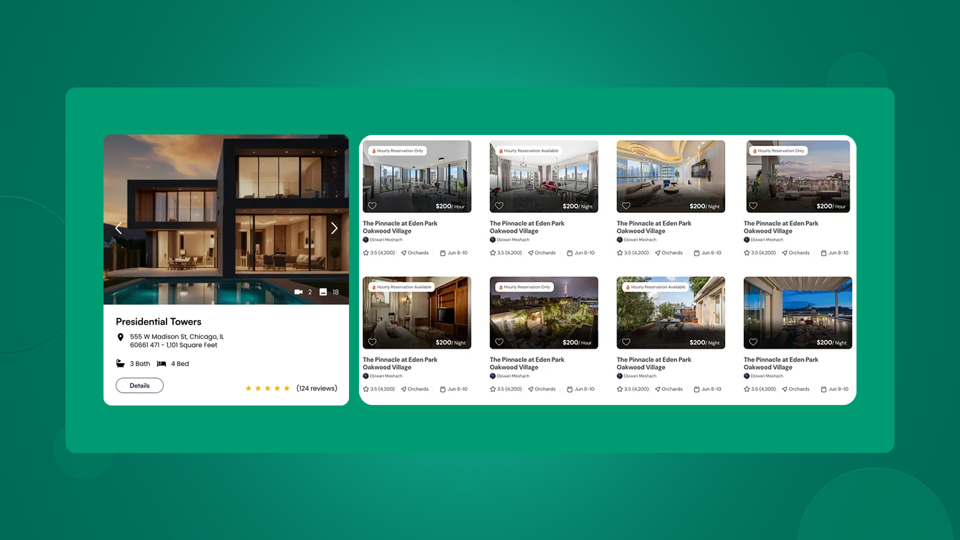Open Details for Presidential Towers
This screenshot has height=540, width=960.
tap(139, 385)
